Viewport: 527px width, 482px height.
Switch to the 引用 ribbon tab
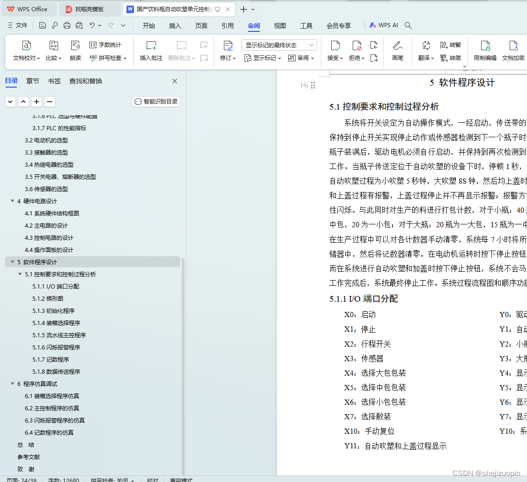[228, 26]
